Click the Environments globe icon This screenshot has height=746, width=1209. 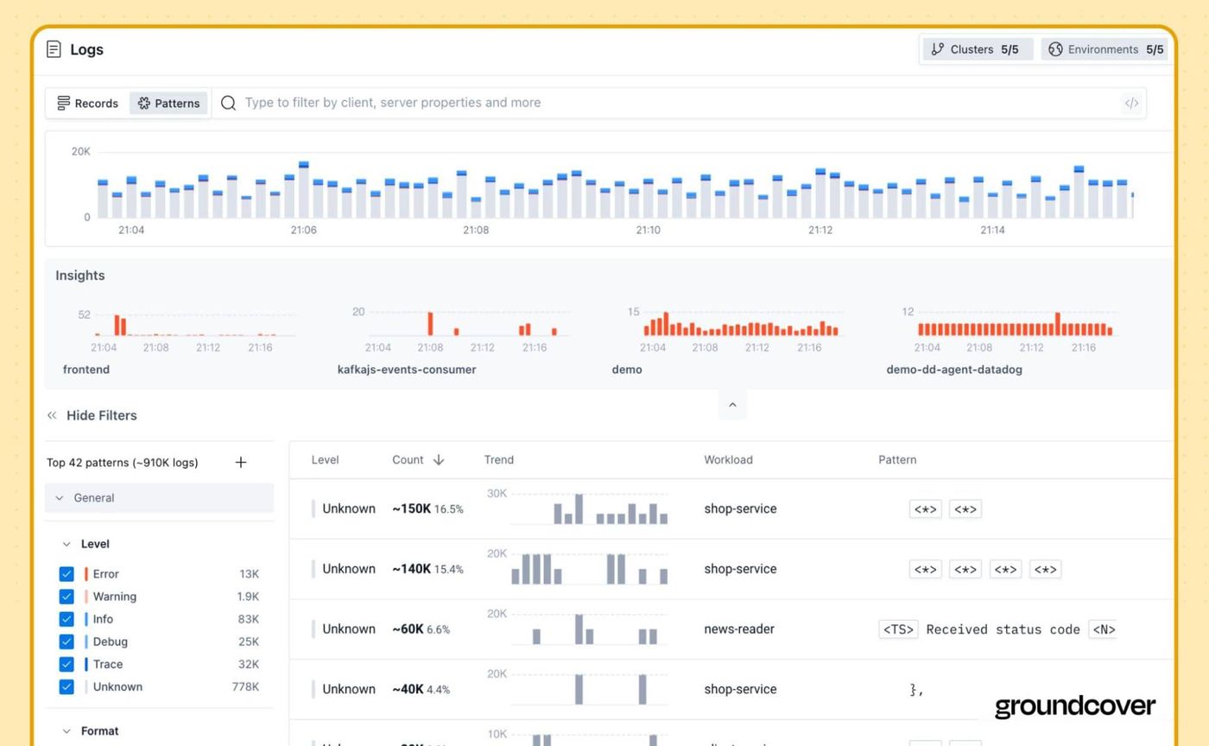[x=1055, y=49]
